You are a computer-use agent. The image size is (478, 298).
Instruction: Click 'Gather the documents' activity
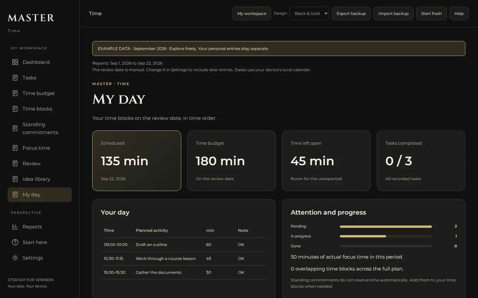[158, 272]
